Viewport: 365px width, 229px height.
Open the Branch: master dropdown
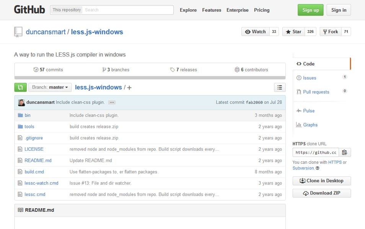[x=50, y=87]
